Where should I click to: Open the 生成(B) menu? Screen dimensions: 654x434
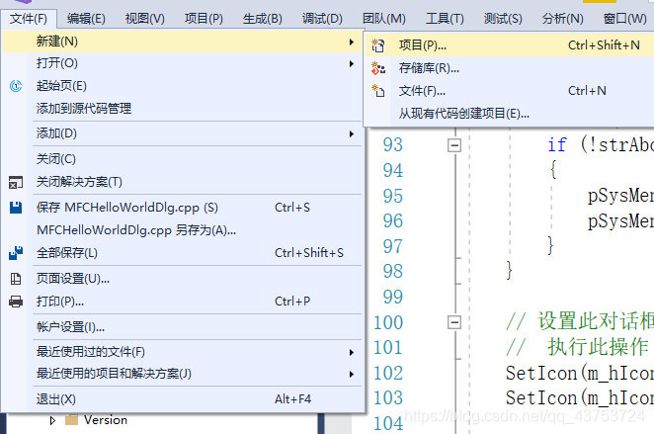263,19
